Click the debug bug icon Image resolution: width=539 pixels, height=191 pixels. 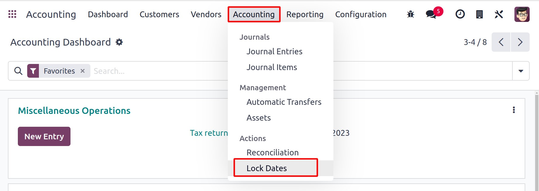pyautogui.click(x=411, y=14)
